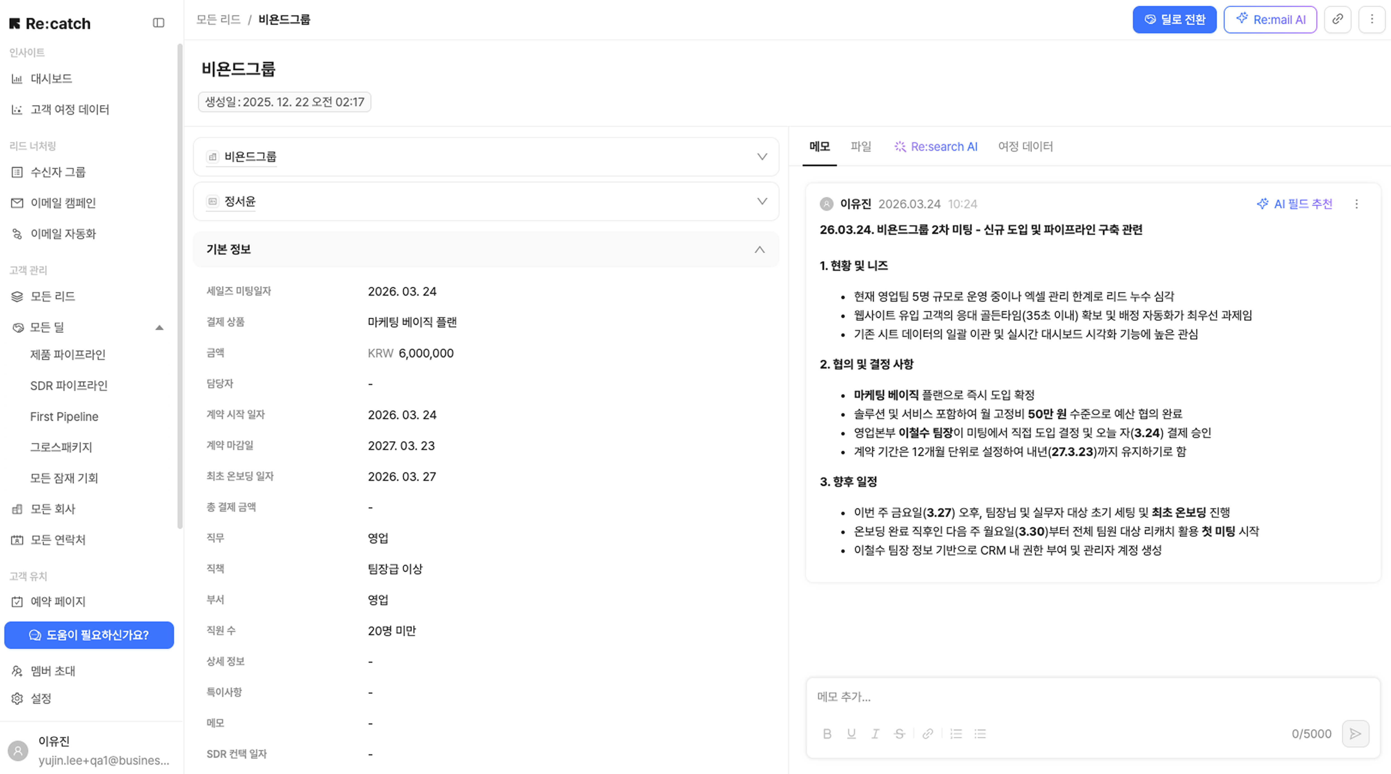Toggle underline formatting in memo editor
Image resolution: width=1391 pixels, height=774 pixels.
(x=851, y=734)
